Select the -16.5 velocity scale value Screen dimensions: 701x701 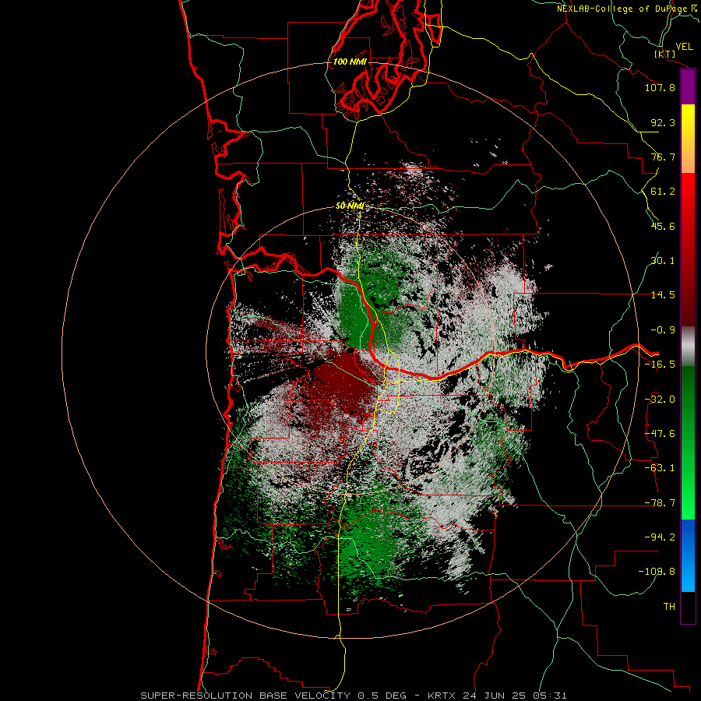[660, 365]
